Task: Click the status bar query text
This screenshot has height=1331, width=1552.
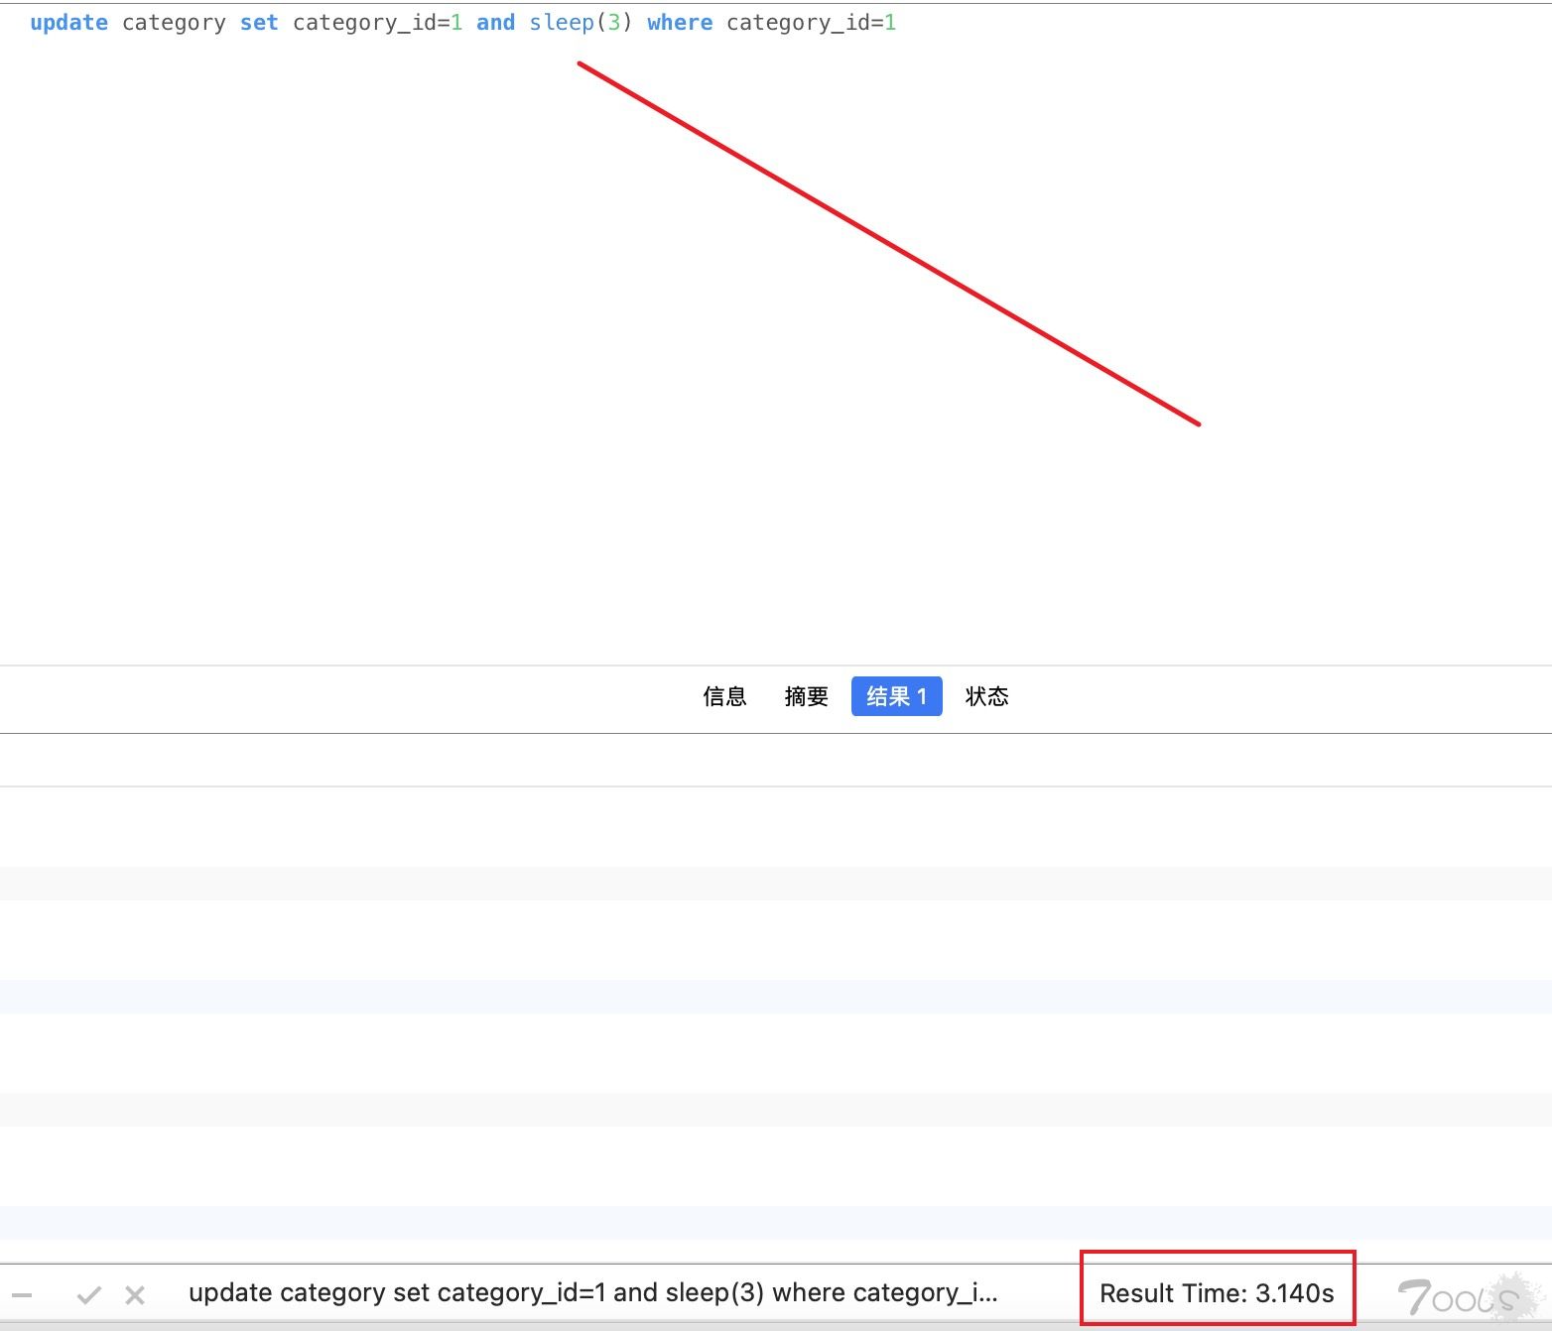Action: [x=593, y=1293]
